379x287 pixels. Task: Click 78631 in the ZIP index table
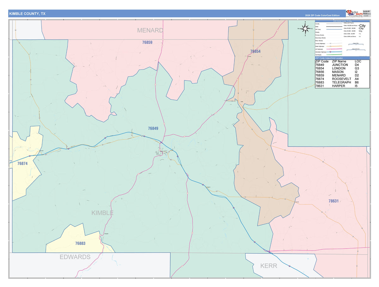click(320, 86)
